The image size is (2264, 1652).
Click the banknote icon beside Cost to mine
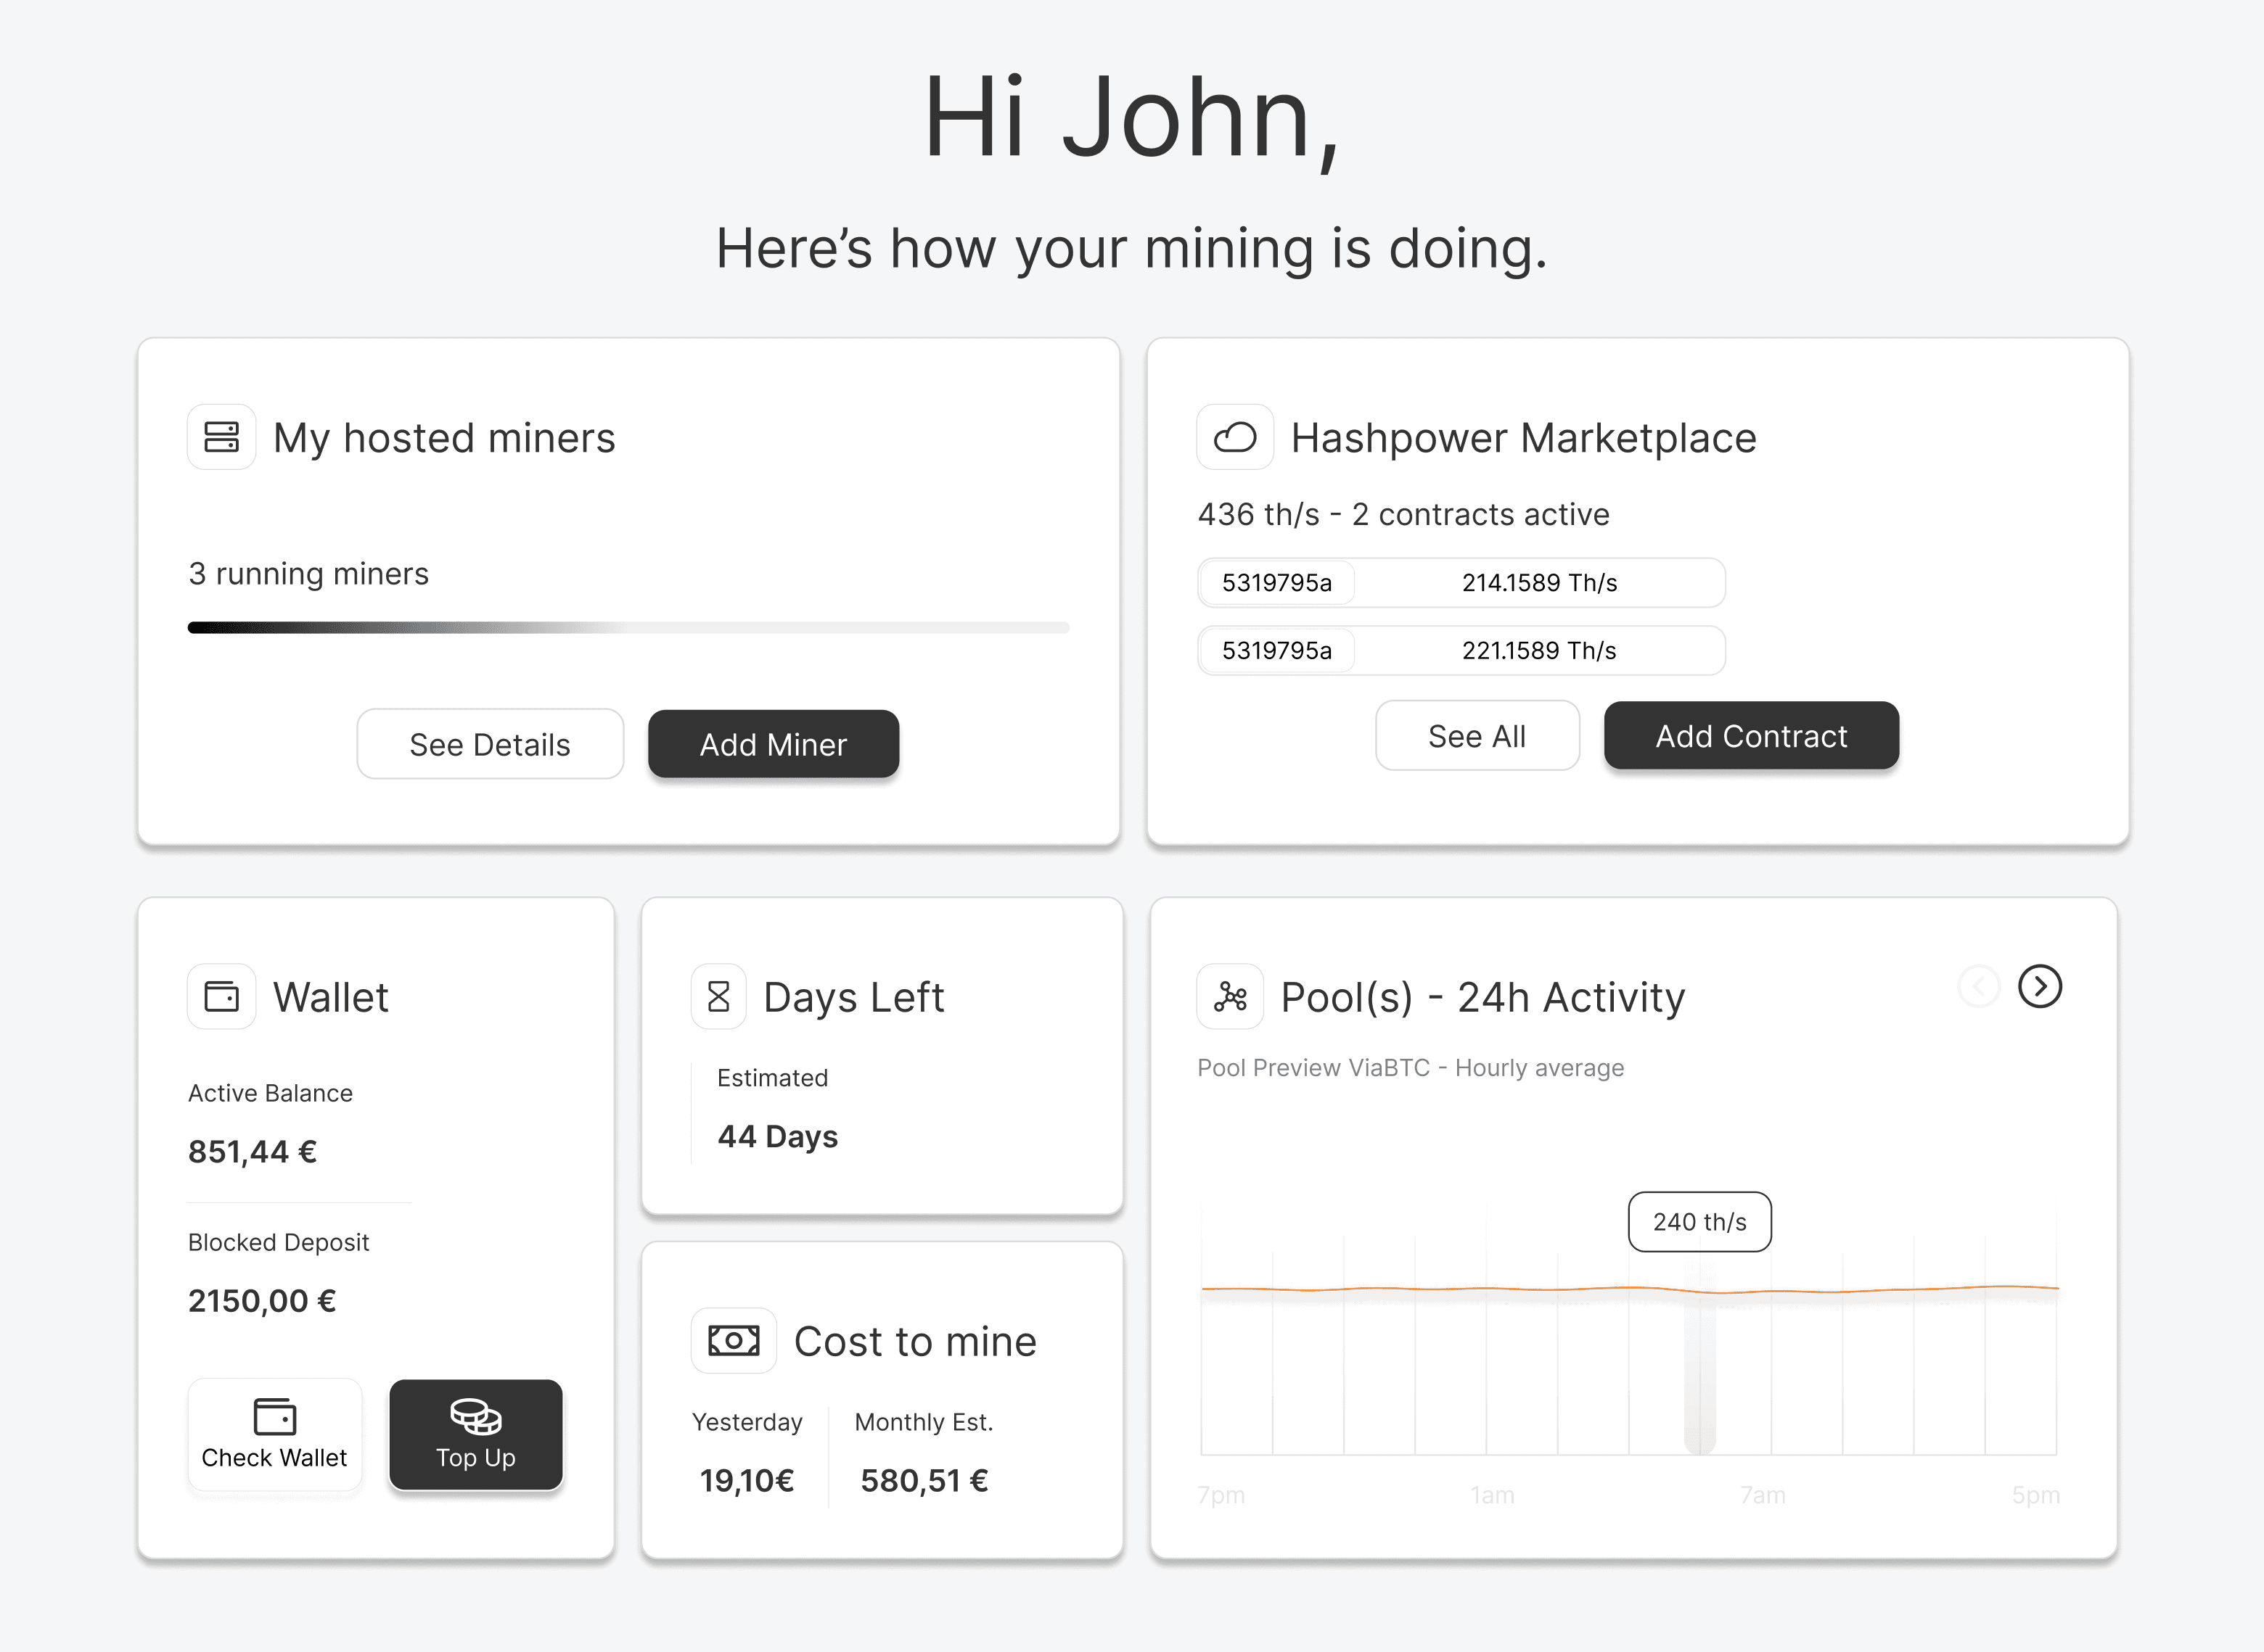click(734, 1340)
